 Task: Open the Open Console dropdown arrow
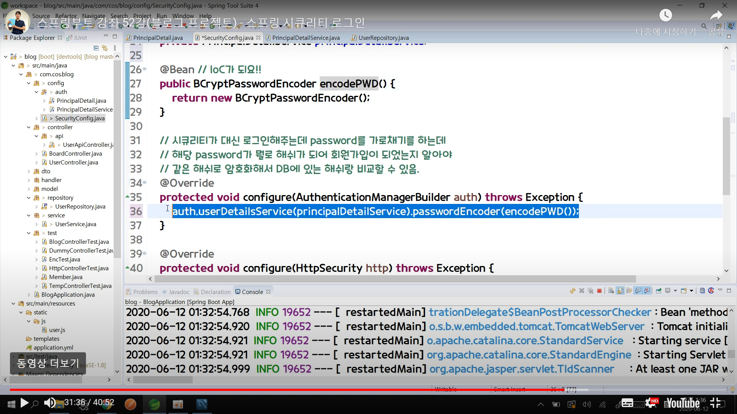tap(691, 291)
